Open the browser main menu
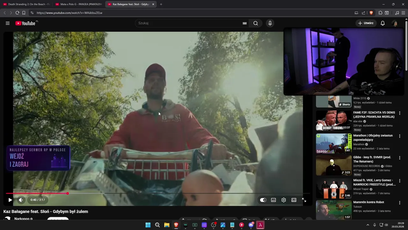 point(404,13)
